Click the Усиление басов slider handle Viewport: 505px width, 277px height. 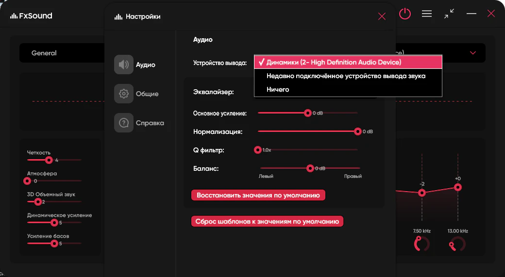54,244
